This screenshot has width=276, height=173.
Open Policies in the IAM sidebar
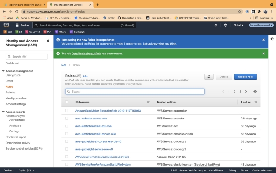[10, 93]
